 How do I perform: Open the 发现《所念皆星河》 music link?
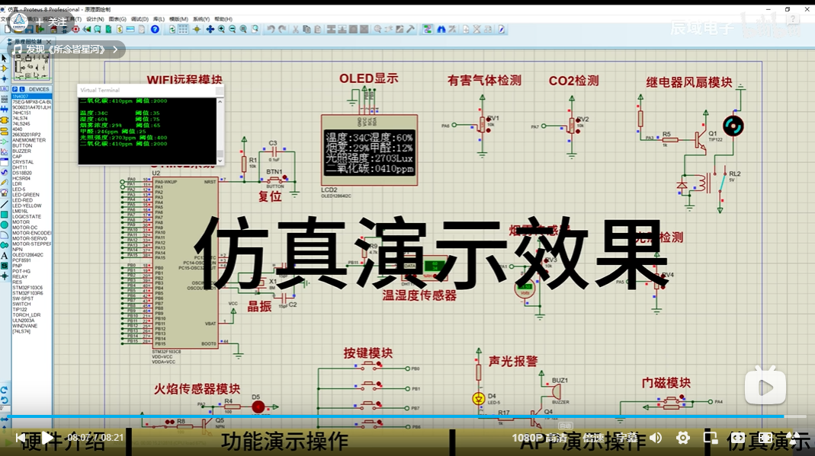click(68, 49)
